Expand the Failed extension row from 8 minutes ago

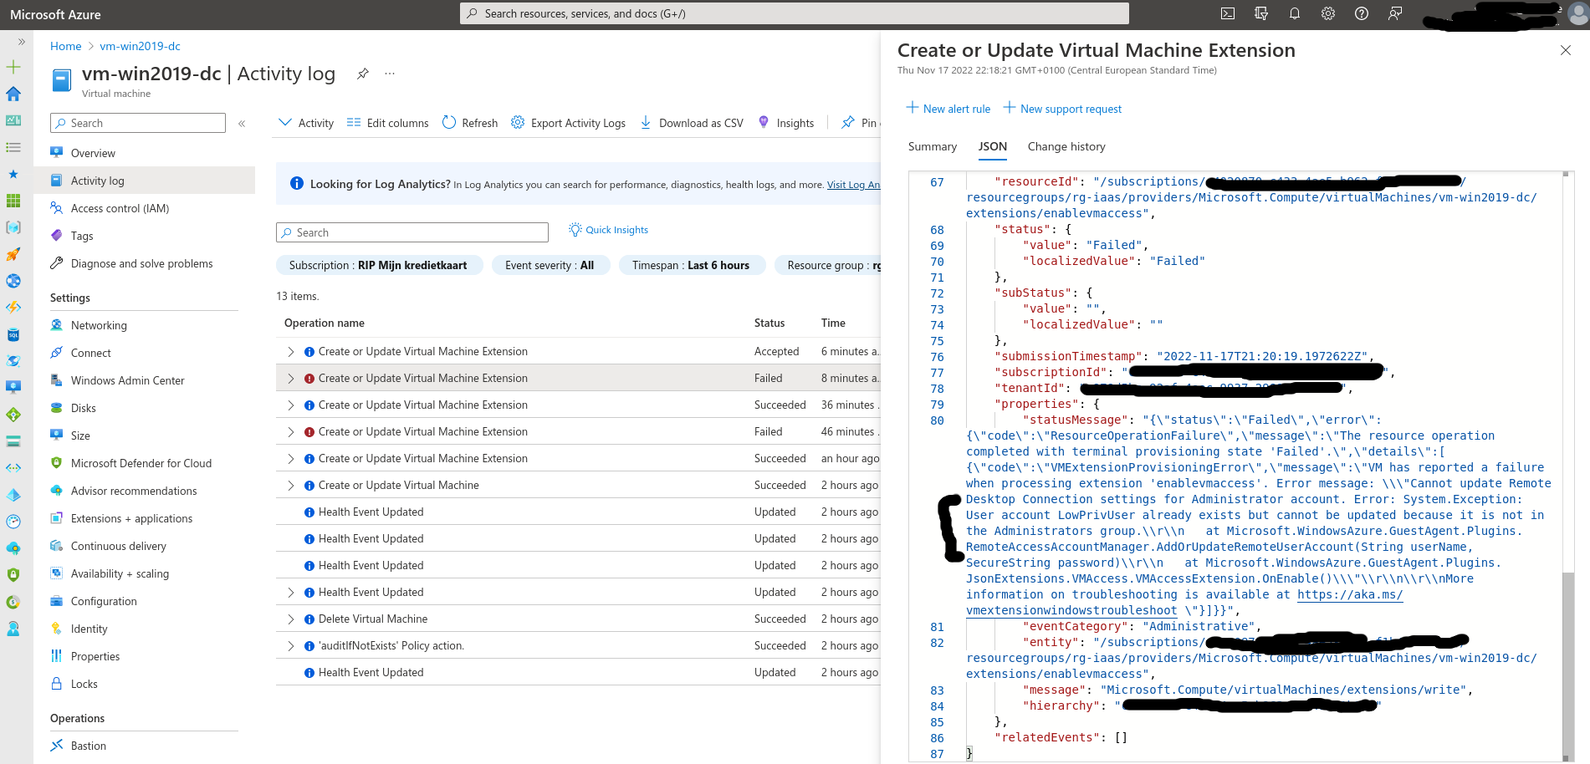click(291, 379)
